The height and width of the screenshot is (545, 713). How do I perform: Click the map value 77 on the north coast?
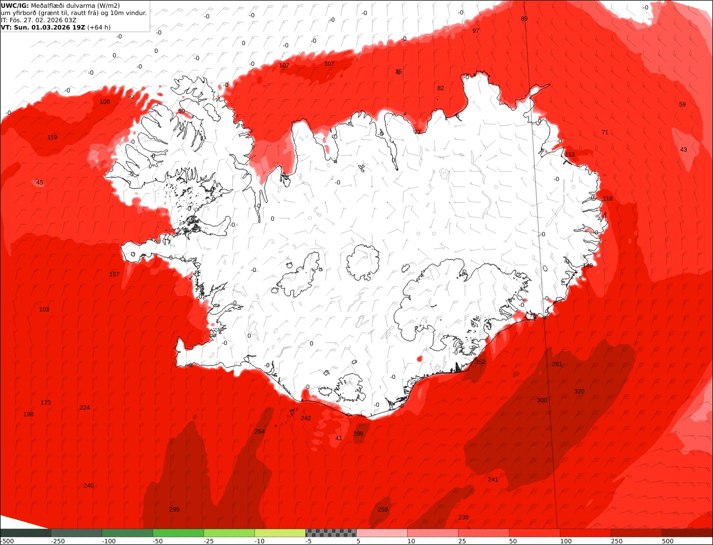tap(417, 132)
